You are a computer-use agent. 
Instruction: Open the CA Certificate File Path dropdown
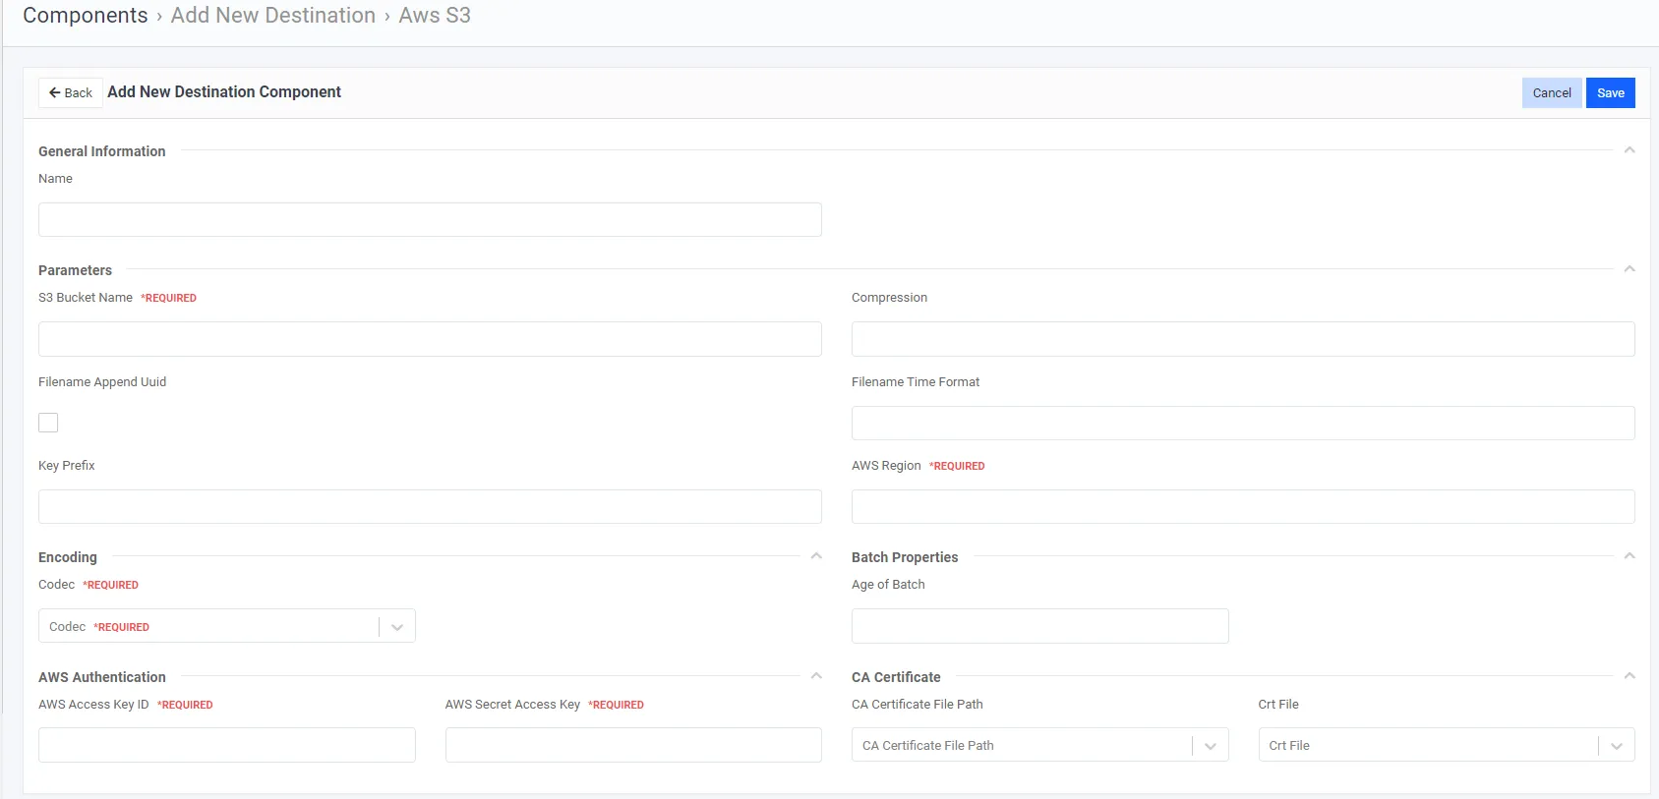pos(1039,745)
